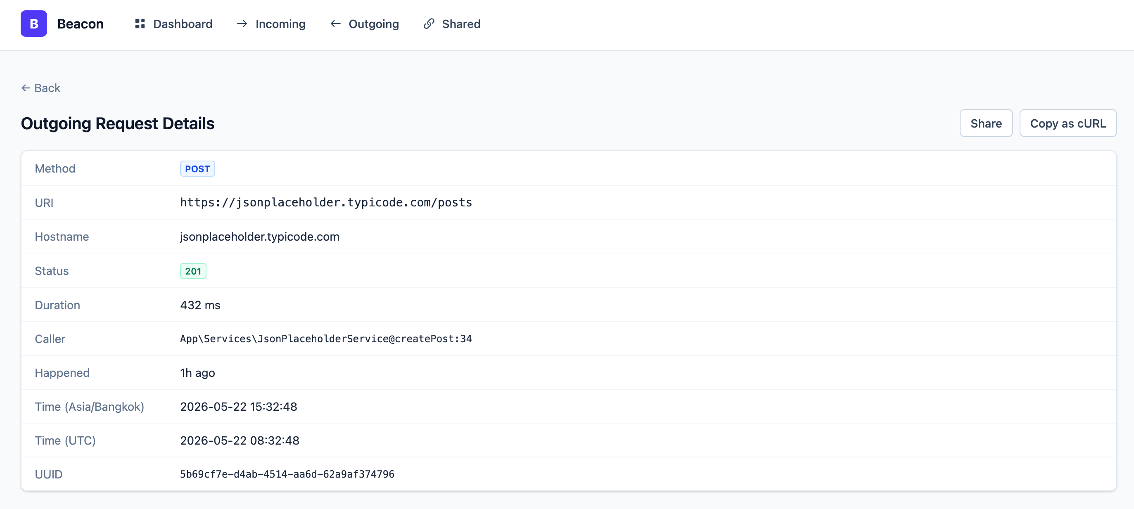
Task: Click the Bangkok time 2026-05-22 15:32:48
Action: pyautogui.click(x=239, y=407)
